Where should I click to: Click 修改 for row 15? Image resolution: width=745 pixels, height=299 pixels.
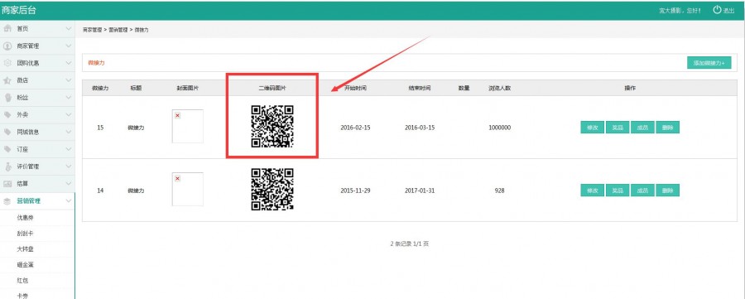pos(592,128)
